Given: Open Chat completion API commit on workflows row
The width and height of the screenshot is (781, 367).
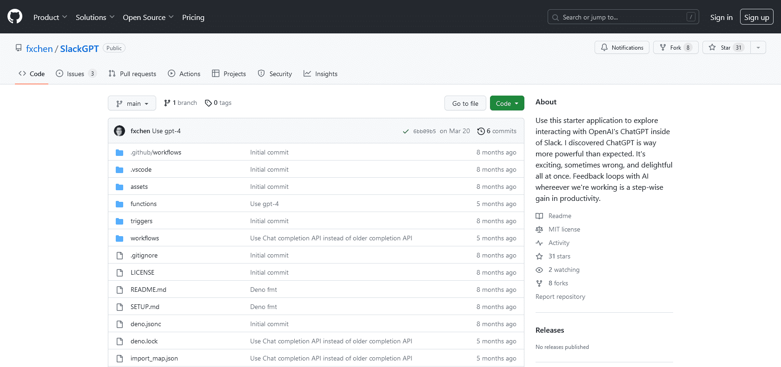Looking at the screenshot, I should (x=331, y=238).
